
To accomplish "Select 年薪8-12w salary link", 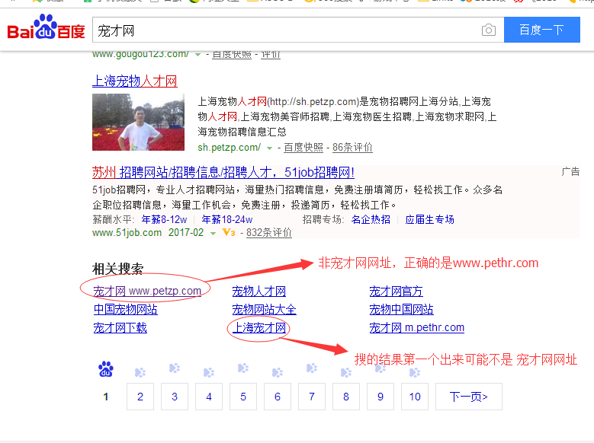I will 164,219.
